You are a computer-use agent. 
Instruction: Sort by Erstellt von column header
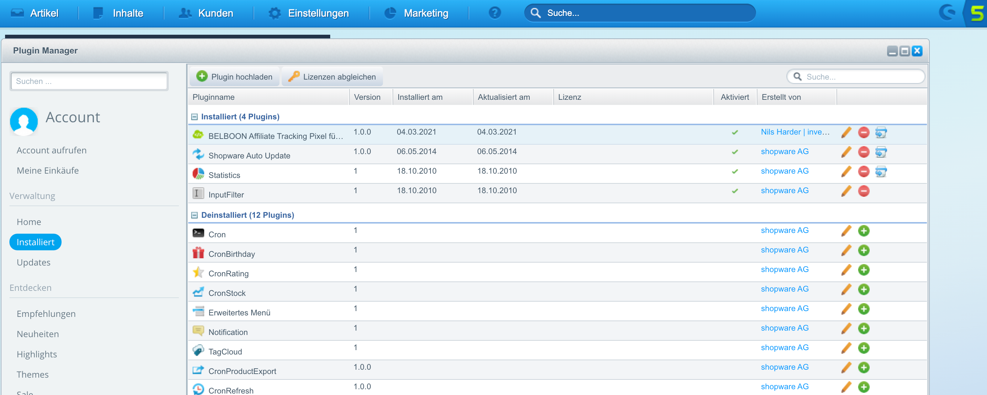point(797,97)
